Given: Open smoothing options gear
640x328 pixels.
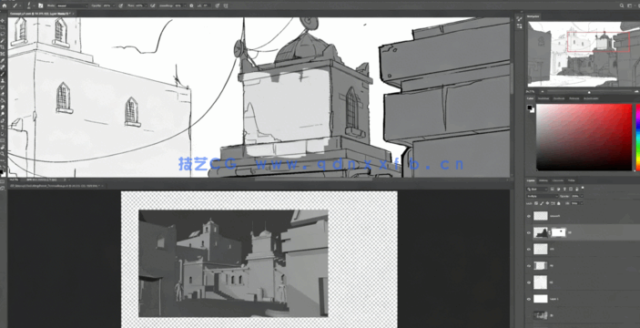Looking at the screenshot, I should (191, 5).
